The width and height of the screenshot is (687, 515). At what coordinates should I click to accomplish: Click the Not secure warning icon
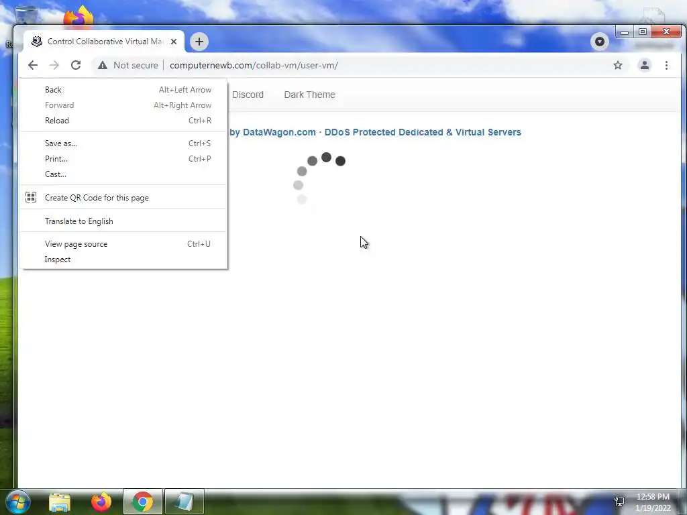[103, 65]
